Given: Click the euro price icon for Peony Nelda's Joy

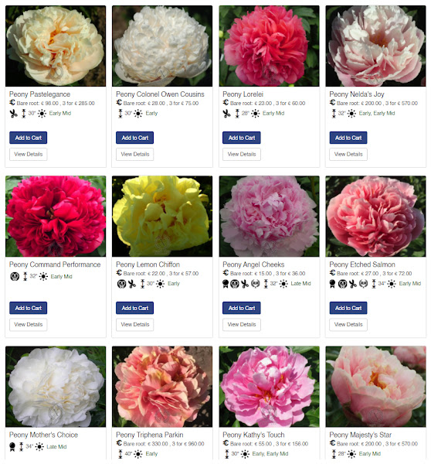Looking at the screenshot, I should click(332, 103).
